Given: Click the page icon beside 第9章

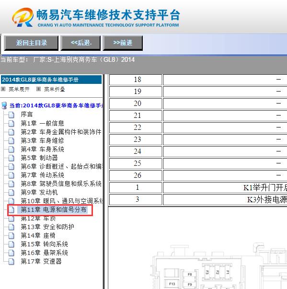Looking at the screenshot, I should (x=11, y=193).
